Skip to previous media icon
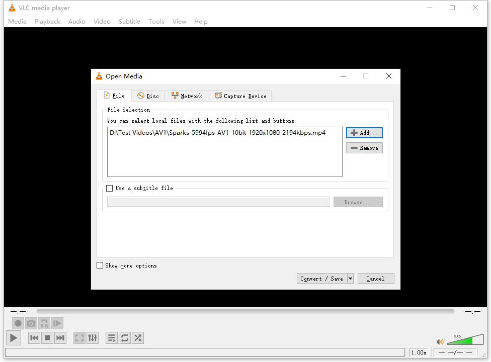The width and height of the screenshot is (491, 362). [x=34, y=338]
